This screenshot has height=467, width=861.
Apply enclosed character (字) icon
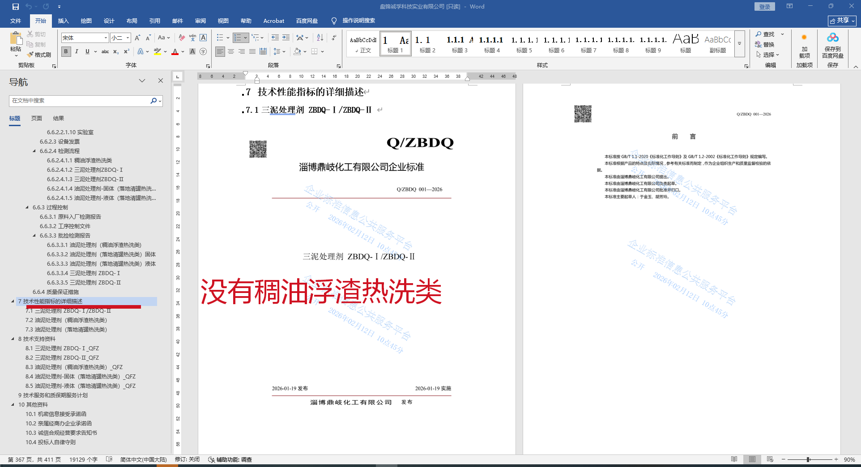click(x=203, y=51)
